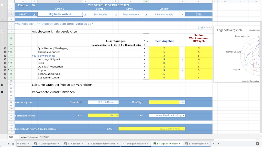Screen dimensions: 262x147
Task: Click the hidden-rows arrow at row 41
Action: click(x=9, y=62)
